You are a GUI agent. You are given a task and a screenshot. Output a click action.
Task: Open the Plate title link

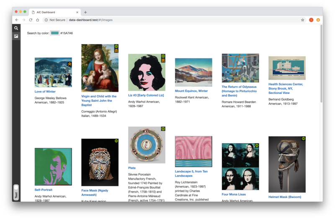click(x=132, y=168)
